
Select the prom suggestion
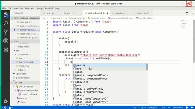click(x=109, y=72)
